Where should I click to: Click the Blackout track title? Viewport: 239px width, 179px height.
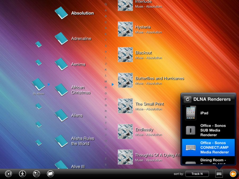point(144,53)
